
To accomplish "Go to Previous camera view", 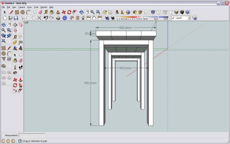I will click(3, 36).
